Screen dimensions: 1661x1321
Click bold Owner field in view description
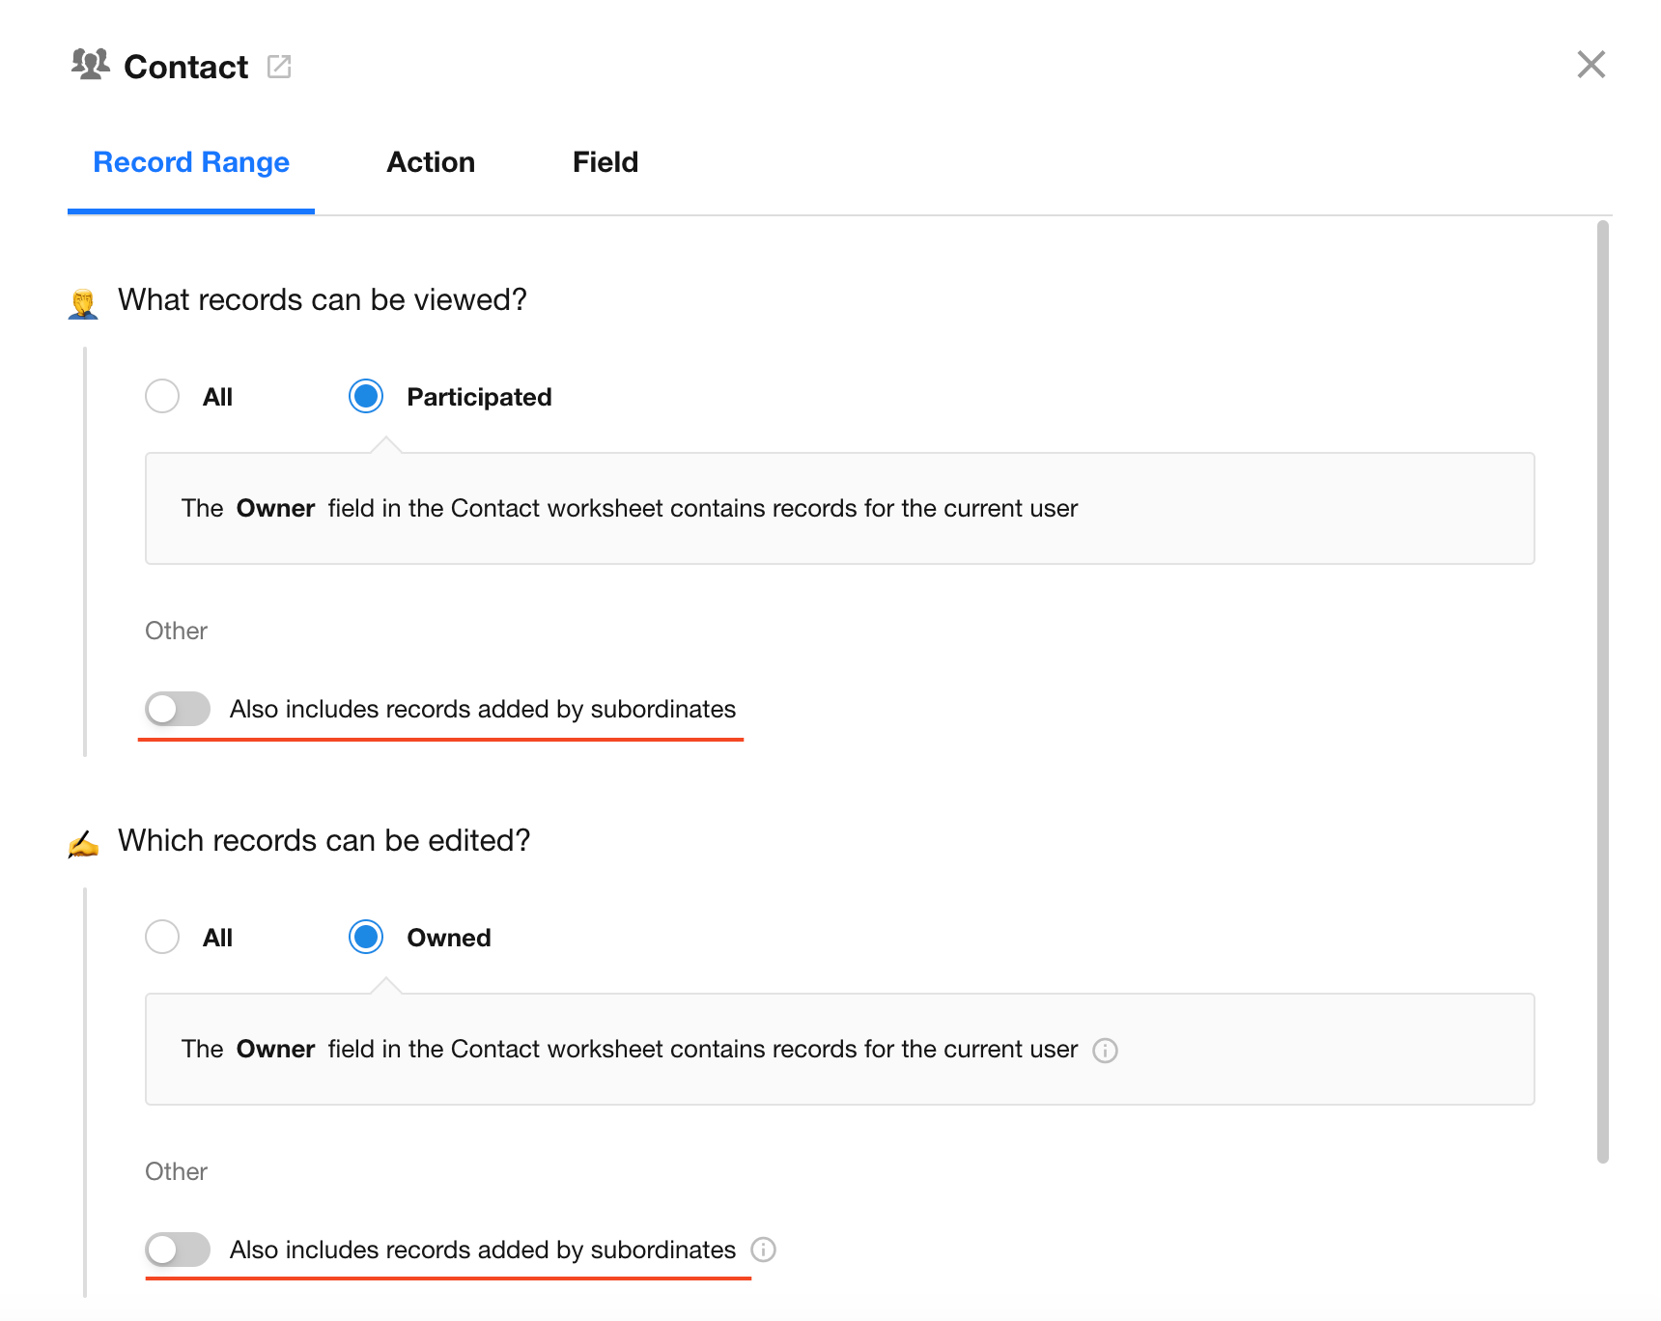275,509
